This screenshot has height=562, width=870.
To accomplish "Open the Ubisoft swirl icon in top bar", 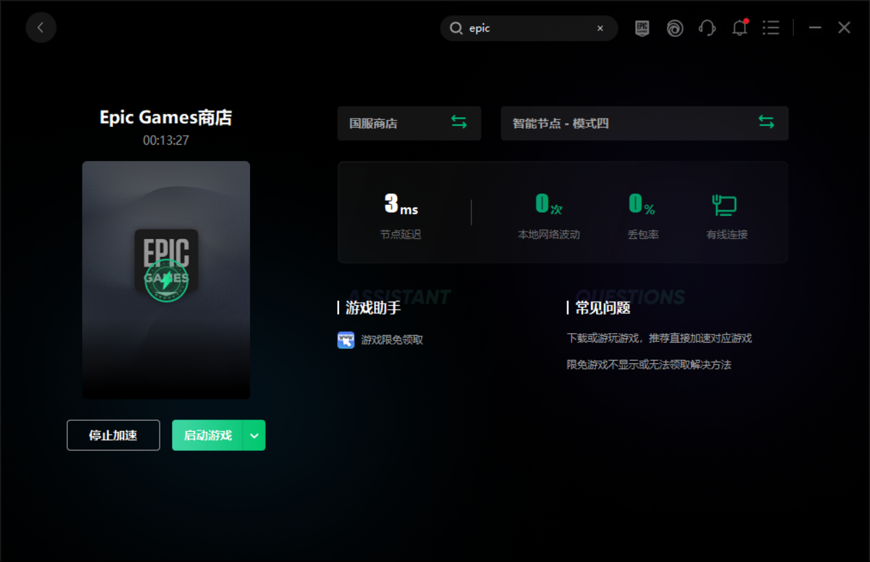I will coord(675,28).
